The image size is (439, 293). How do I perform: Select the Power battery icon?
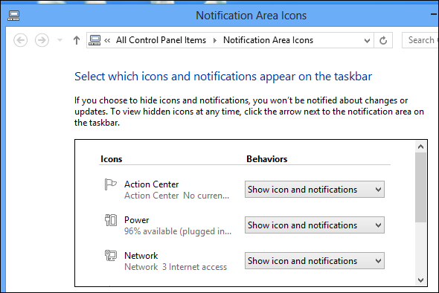point(111,220)
